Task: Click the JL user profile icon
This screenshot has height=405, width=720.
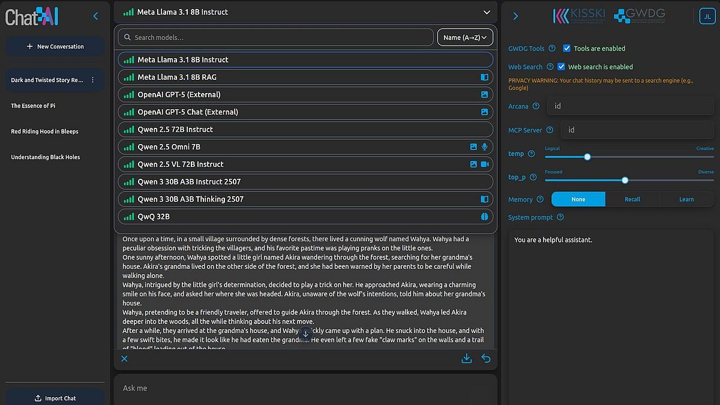Action: (707, 16)
